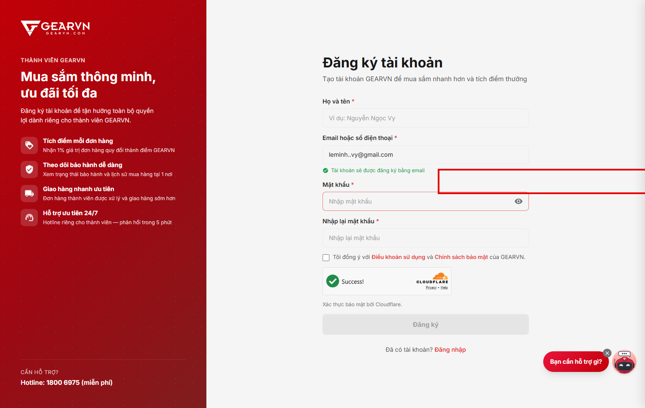This screenshot has height=408, width=645.
Task: Click the Xác thực bảo mật bởi Cloudflare text
Action: (362, 304)
